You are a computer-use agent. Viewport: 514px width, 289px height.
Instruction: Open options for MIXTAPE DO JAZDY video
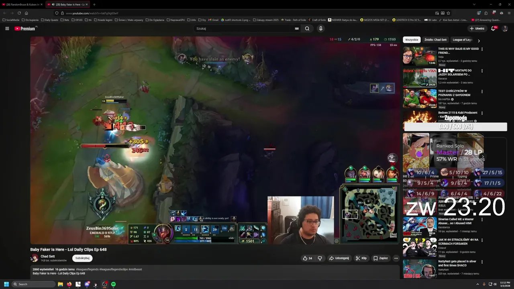tap(482, 71)
